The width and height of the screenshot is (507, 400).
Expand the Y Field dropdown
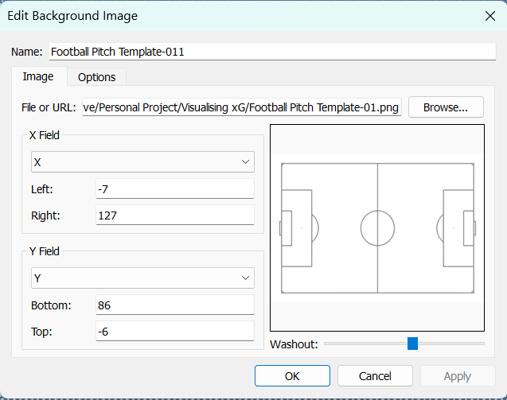click(137, 278)
